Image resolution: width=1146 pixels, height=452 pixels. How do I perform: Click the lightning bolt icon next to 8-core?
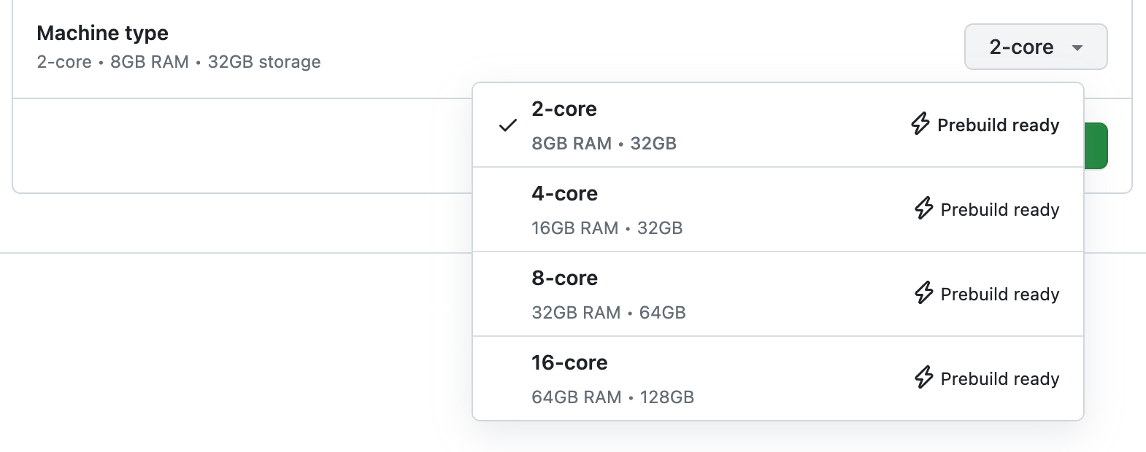pos(923,294)
